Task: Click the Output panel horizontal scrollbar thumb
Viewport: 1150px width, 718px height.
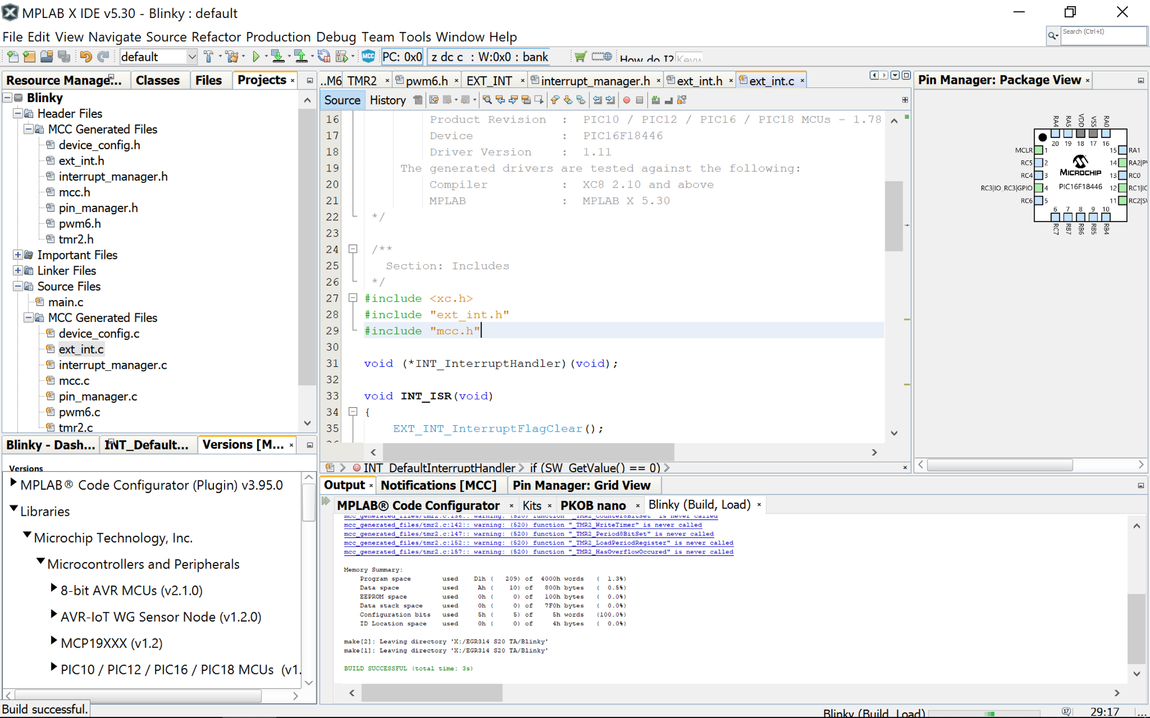Action: [431, 693]
